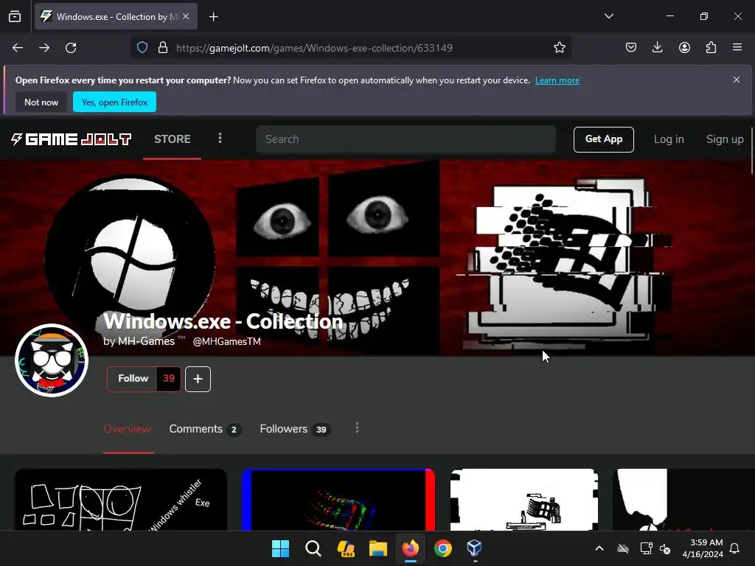This screenshot has width=755, height=566.
Task: Open the yellow PRE app taskbar icon
Action: point(346,548)
